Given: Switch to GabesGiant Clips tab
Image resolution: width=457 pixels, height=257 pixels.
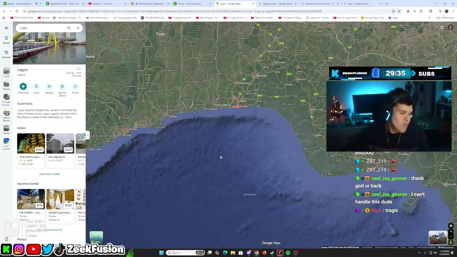Looking at the screenshot, I should tap(64, 4).
